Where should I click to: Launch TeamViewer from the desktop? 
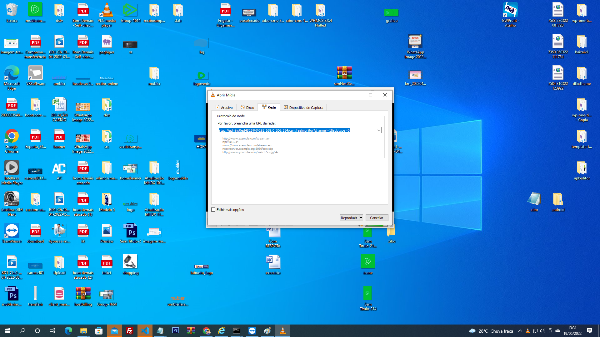click(x=12, y=230)
